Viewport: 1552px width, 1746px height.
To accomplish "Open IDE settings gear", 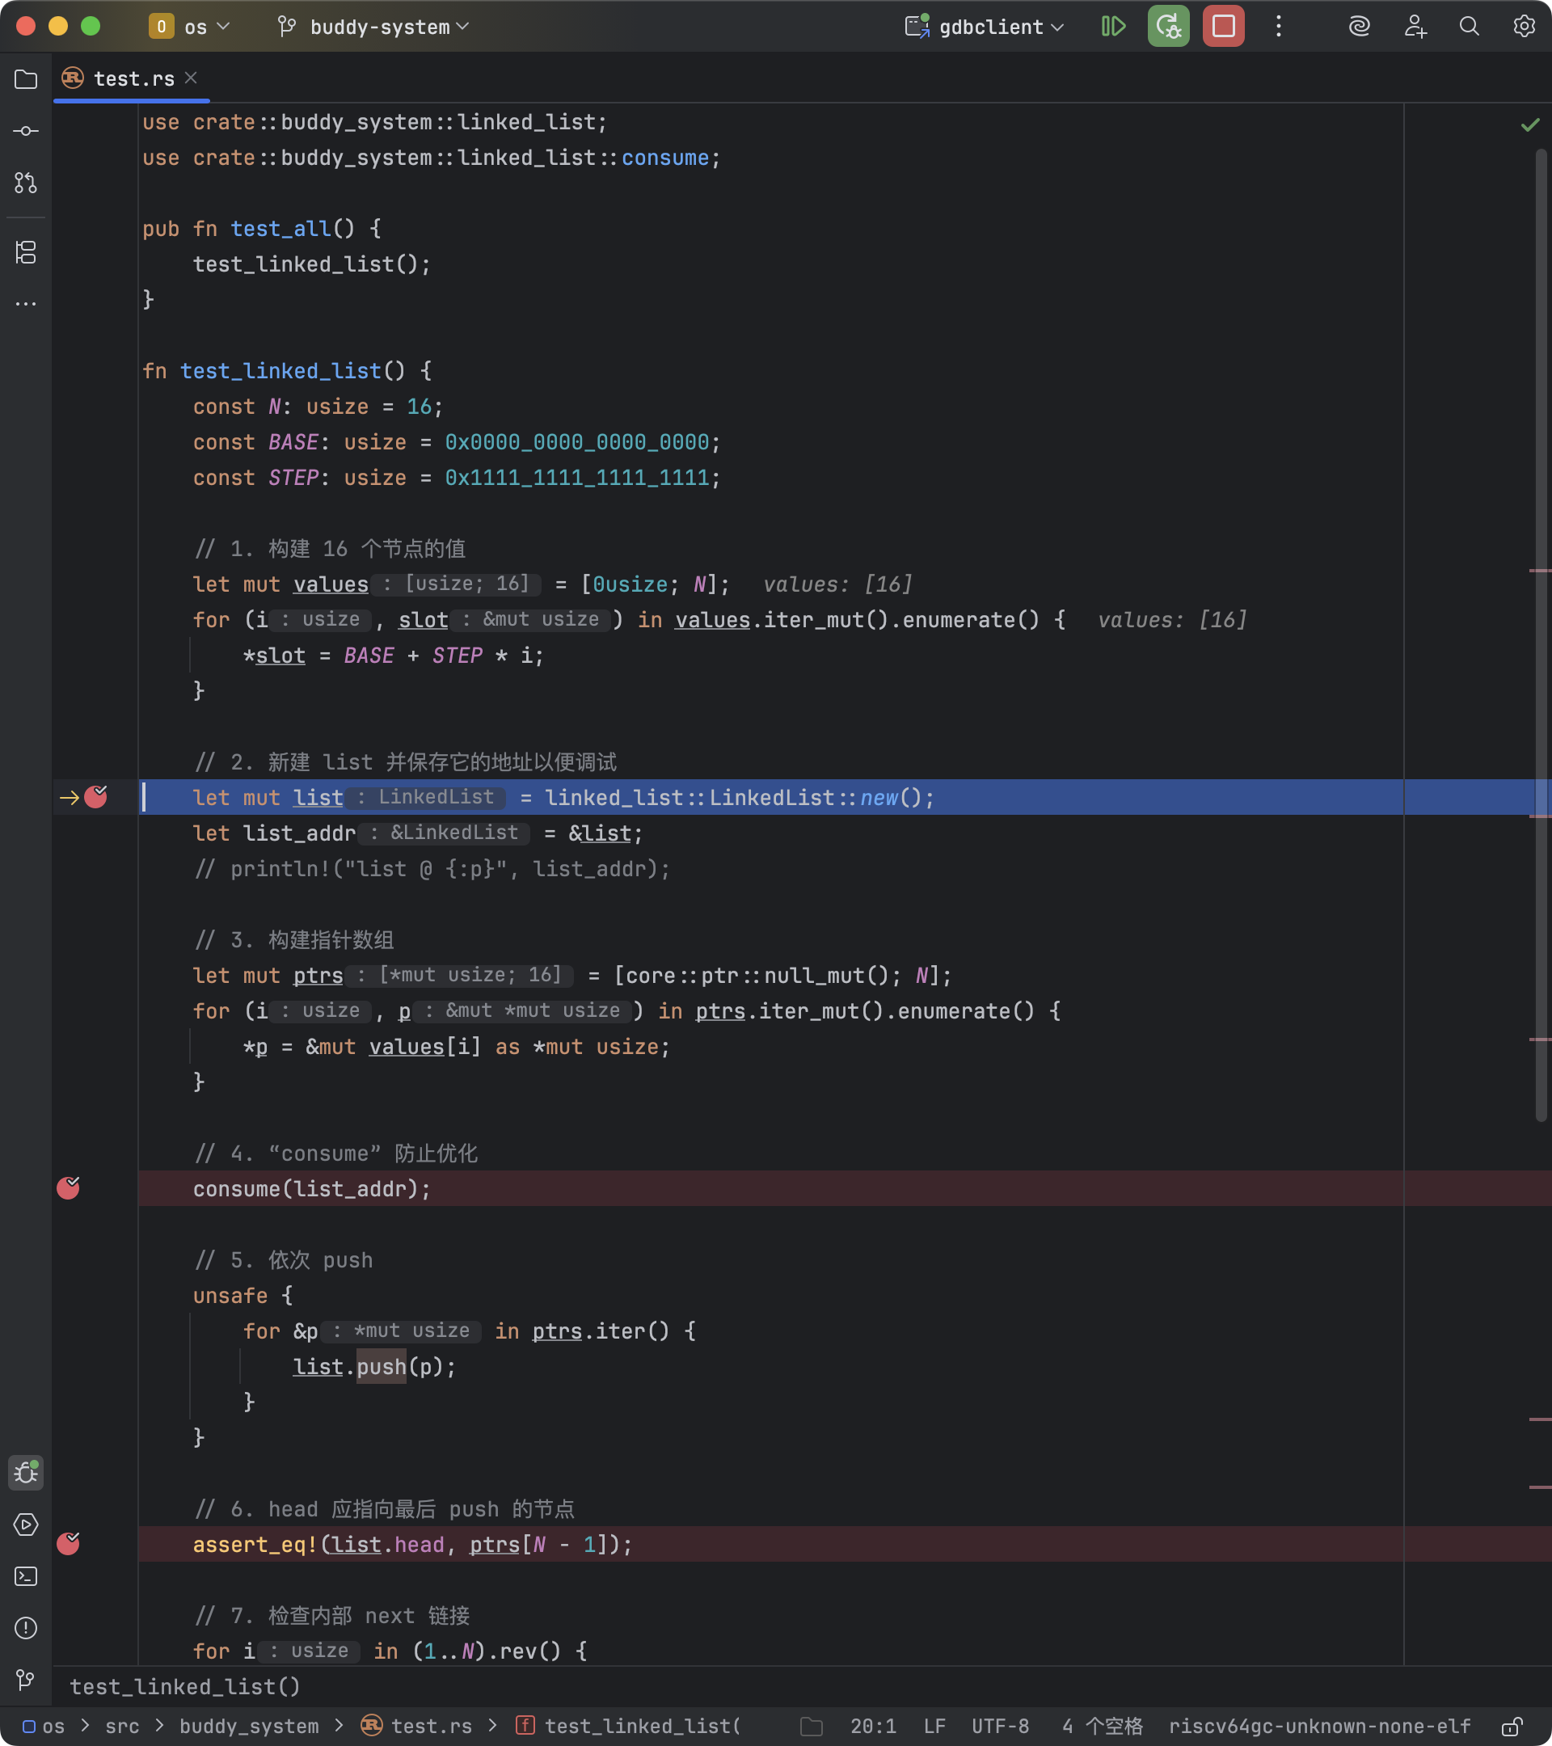I will 1524,27.
